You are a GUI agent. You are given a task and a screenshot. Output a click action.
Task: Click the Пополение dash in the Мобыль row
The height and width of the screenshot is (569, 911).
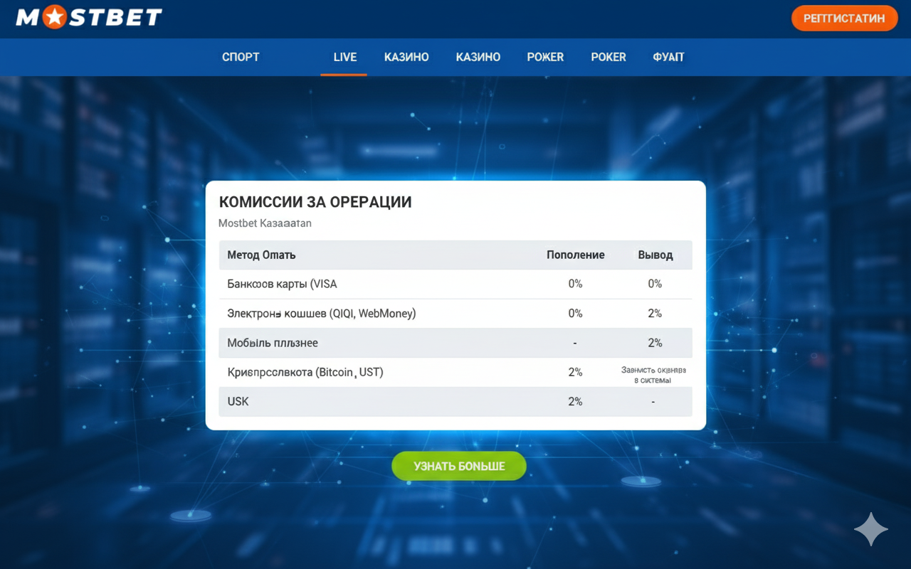tap(575, 343)
